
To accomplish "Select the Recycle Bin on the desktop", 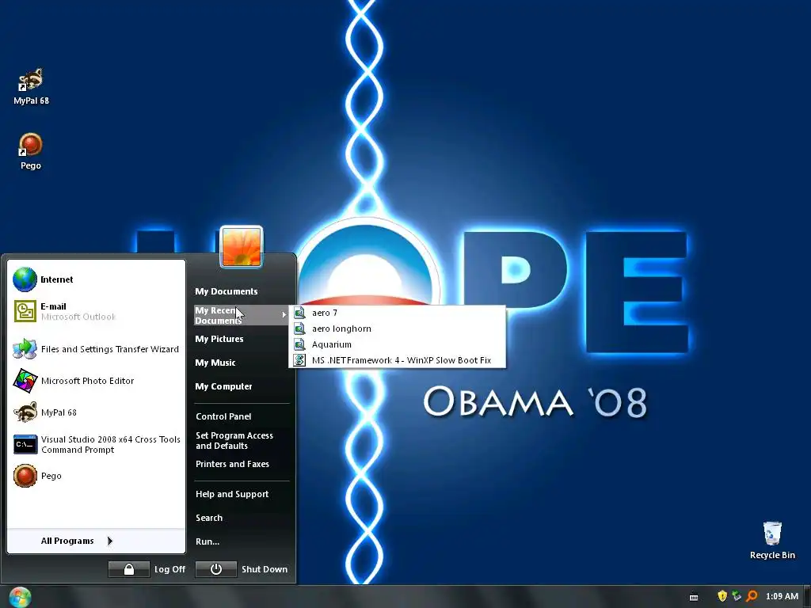I will [x=772, y=540].
